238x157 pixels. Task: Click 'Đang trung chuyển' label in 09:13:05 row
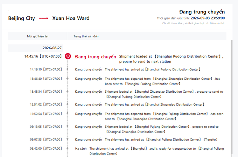coord(89,127)
